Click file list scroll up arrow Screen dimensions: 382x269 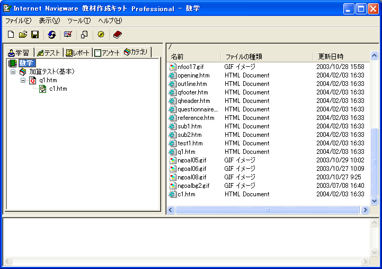[x=374, y=55]
